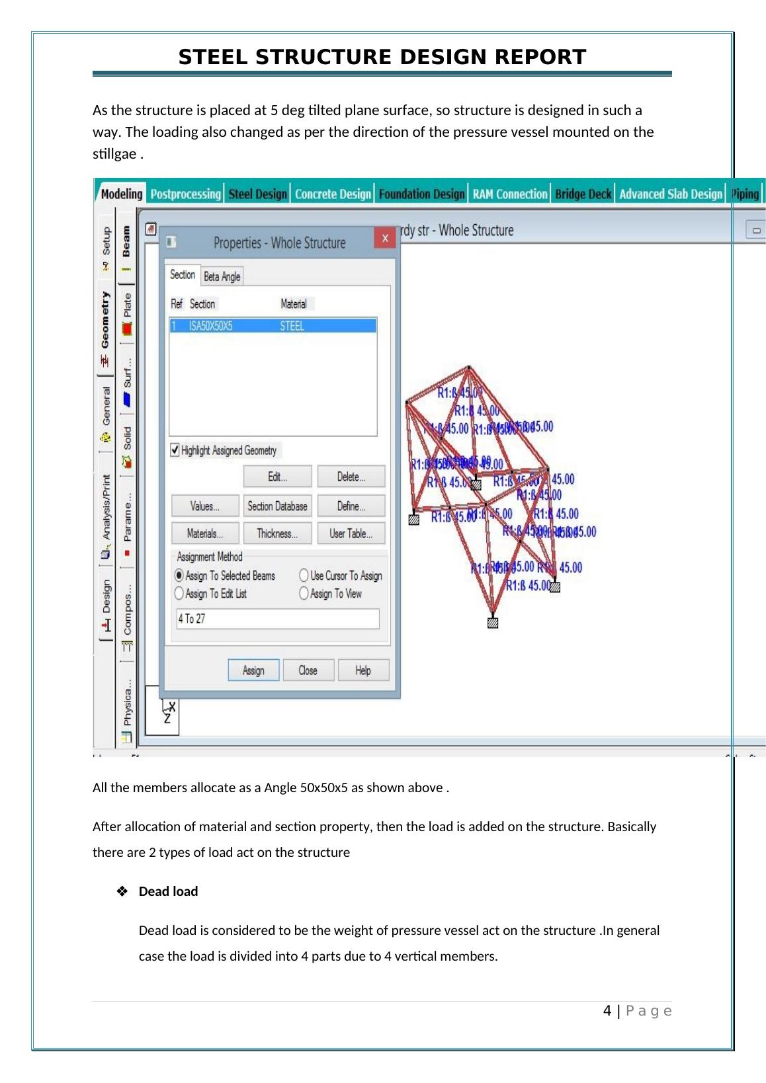Open the Physica... page in the sidebar
Viewport: 766px width, 1083px height.
127,707
